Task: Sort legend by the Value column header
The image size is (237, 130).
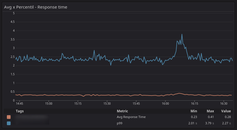Action: tap(226, 111)
